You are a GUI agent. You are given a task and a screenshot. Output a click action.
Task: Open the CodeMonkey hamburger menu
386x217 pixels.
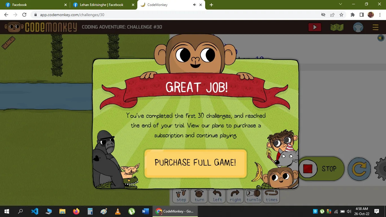pyautogui.click(x=375, y=27)
